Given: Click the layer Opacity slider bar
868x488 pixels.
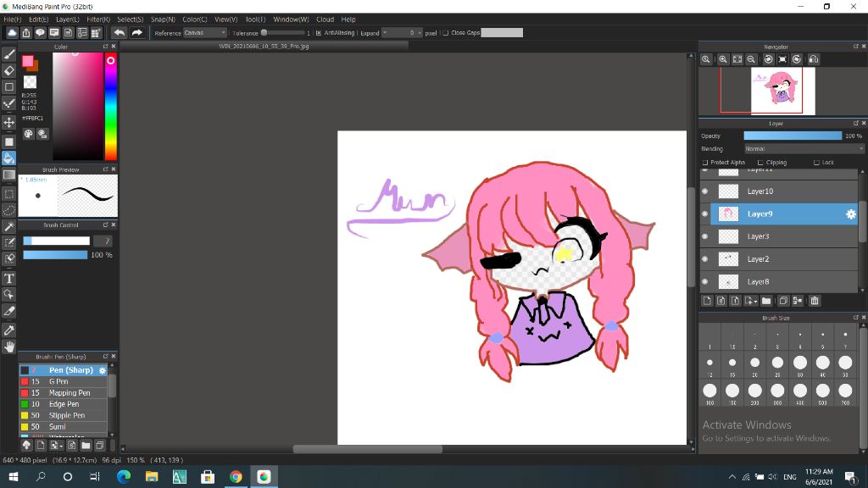Looking at the screenshot, I should click(x=793, y=136).
